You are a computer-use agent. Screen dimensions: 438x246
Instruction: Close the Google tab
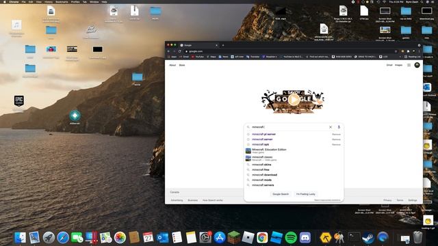[x=216, y=45]
